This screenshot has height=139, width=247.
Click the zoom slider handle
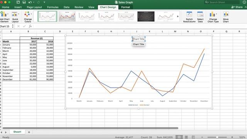[x=217, y=137]
